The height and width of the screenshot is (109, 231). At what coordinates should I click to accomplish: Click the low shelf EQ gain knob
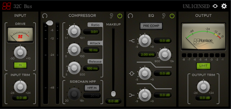pos(145,95)
